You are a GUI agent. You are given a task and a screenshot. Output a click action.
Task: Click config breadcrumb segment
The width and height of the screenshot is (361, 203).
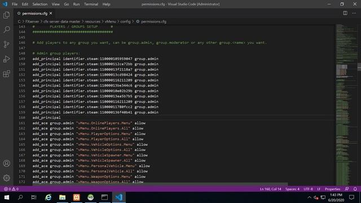click(x=125, y=21)
